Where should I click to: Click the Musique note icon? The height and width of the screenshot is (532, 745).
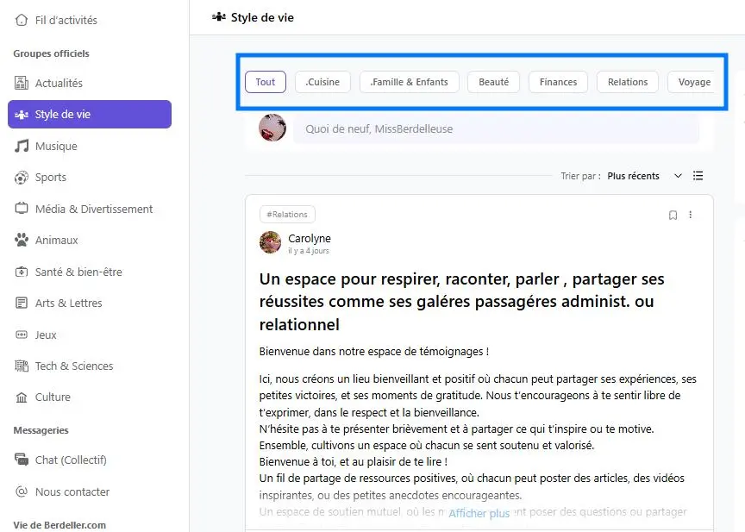(22, 146)
